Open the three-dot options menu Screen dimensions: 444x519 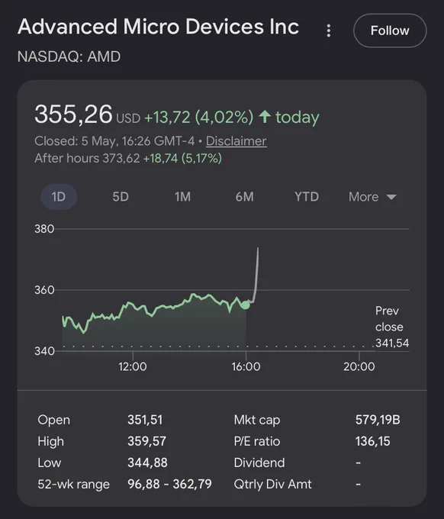328,31
